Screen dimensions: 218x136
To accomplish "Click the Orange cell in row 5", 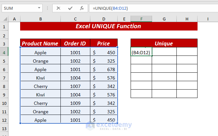I will tap(41, 60).
